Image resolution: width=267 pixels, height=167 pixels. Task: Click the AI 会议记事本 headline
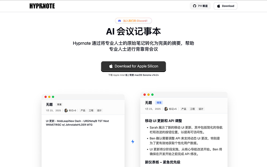pyautogui.click(x=133, y=32)
